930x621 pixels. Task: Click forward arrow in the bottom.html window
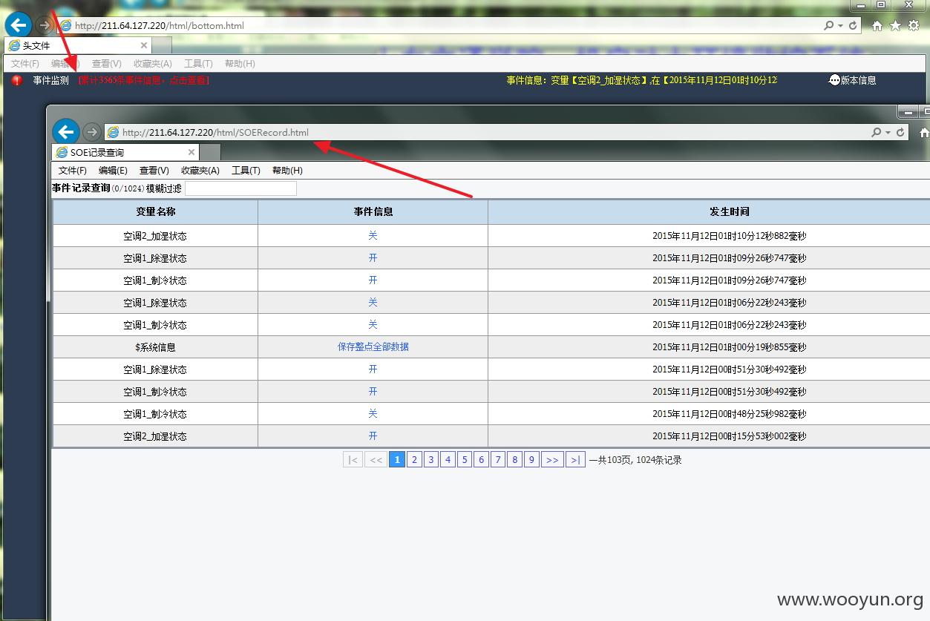[x=45, y=25]
